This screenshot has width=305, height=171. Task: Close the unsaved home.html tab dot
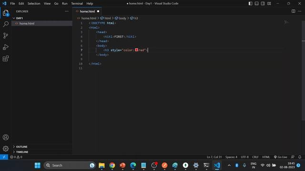tap(98, 11)
